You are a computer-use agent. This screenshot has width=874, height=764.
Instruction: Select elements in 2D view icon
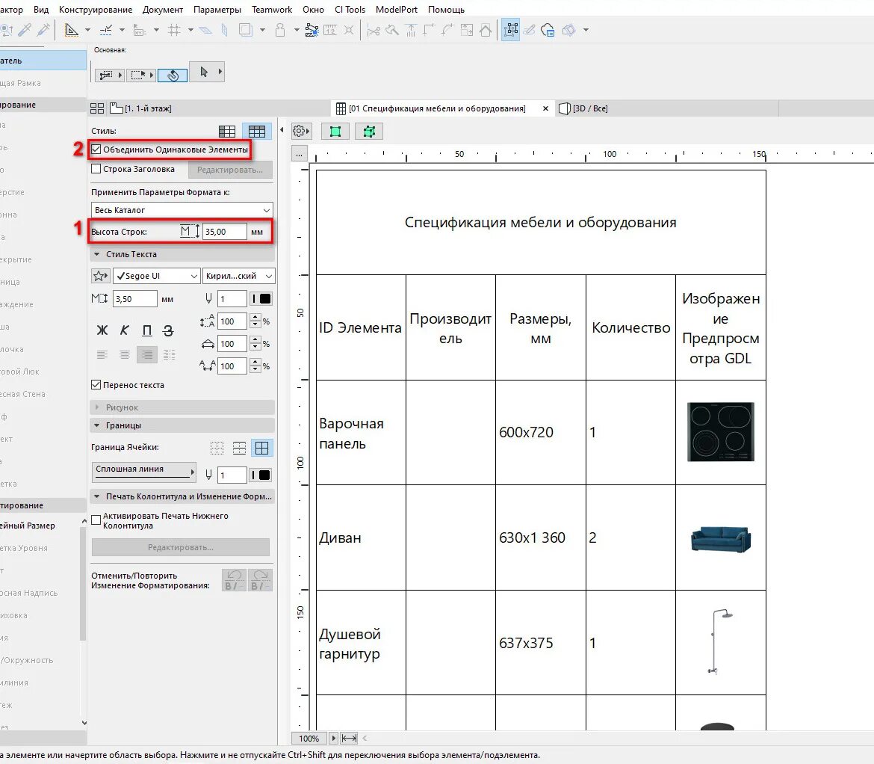335,130
